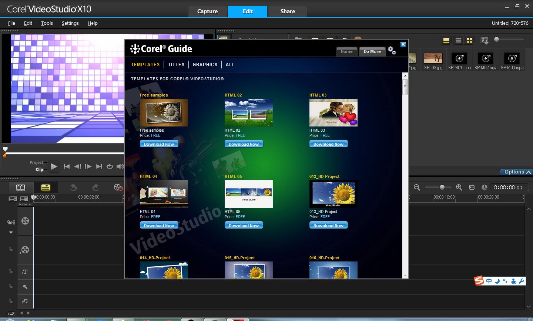Toggle lock on Voice track
Screen dimensions: 533x321
coord(11,286)
